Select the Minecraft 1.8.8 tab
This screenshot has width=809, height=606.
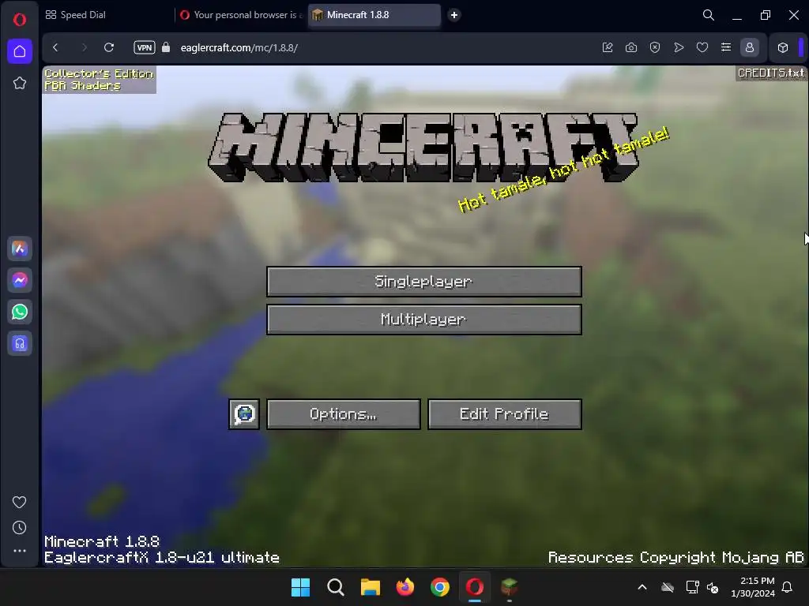[x=374, y=15]
